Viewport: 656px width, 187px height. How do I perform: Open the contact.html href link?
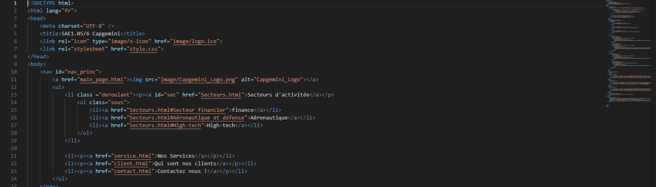tap(133, 171)
